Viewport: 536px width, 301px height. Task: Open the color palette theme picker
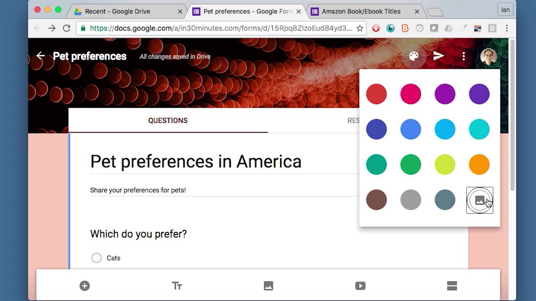click(414, 56)
